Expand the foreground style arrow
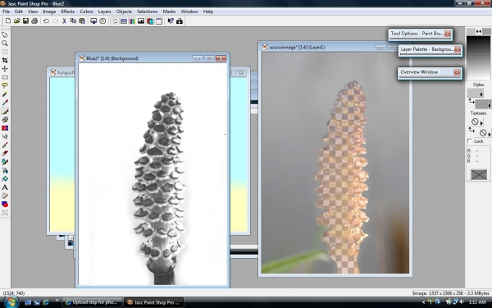The image size is (492, 308). [481, 94]
